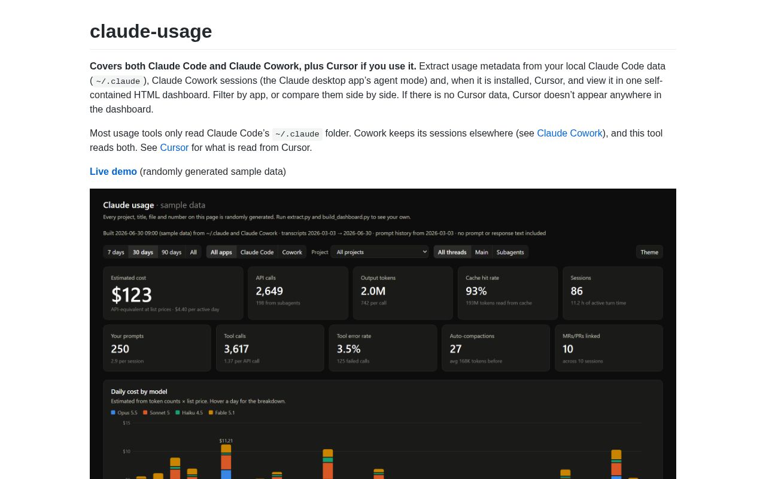Show All threads
The height and width of the screenshot is (479, 766).
(452, 252)
